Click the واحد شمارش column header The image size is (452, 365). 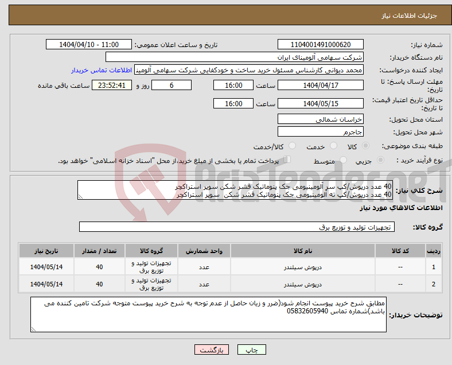click(204, 251)
